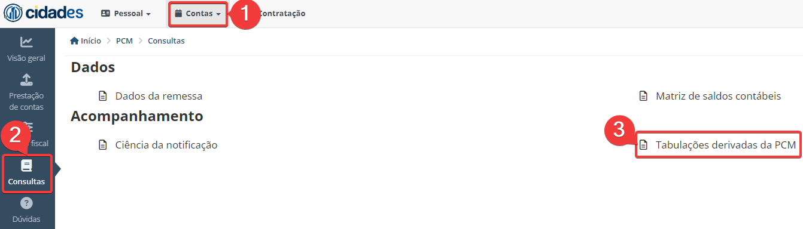Open Dados da remessa link

coord(159,96)
